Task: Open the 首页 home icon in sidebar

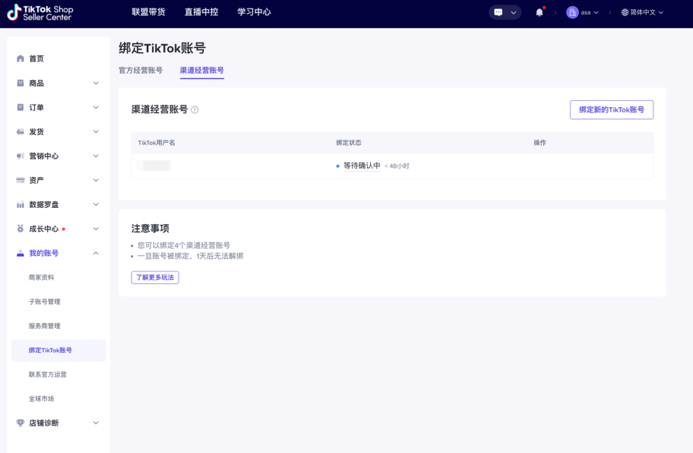Action: (x=20, y=58)
